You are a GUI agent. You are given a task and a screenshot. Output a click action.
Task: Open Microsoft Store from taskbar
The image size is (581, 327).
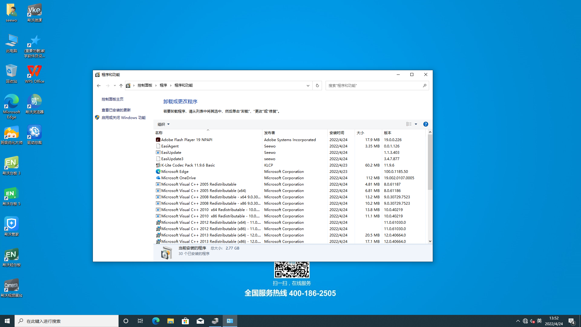click(x=185, y=321)
